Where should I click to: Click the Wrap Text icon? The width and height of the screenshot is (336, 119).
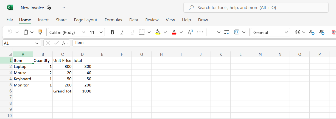coord(227,32)
